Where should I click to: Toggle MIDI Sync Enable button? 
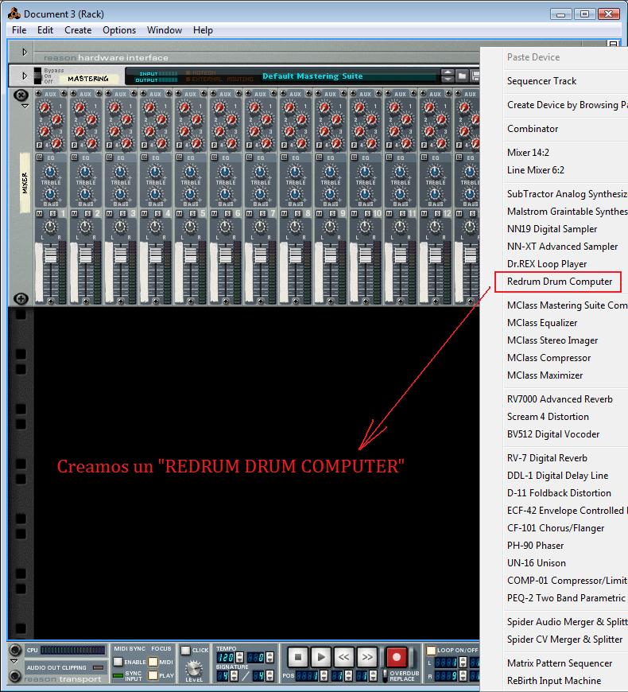[x=118, y=662]
